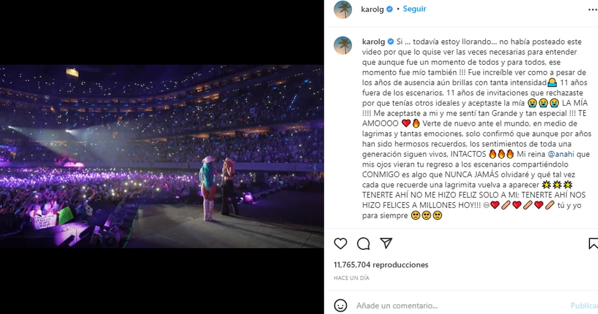Like the post with the heart icon
Viewport: 598px width, 314px height.
click(340, 243)
